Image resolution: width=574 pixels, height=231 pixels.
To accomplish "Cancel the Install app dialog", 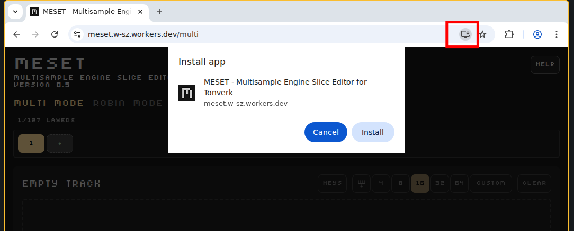I will point(326,132).
